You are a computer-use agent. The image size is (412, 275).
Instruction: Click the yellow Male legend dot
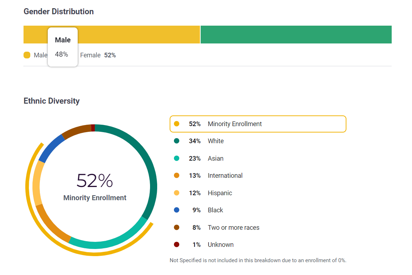point(27,55)
